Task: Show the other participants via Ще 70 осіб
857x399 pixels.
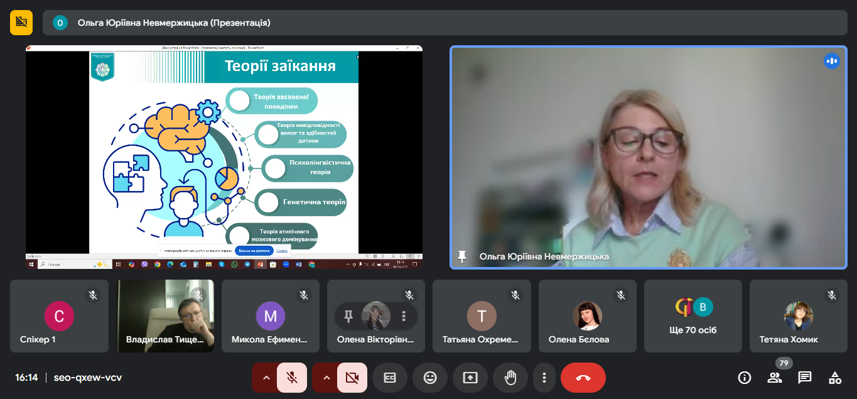Action: click(x=693, y=316)
